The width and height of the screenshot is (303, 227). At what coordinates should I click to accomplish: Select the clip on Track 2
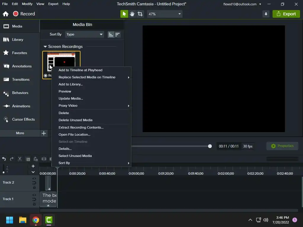click(x=48, y=183)
